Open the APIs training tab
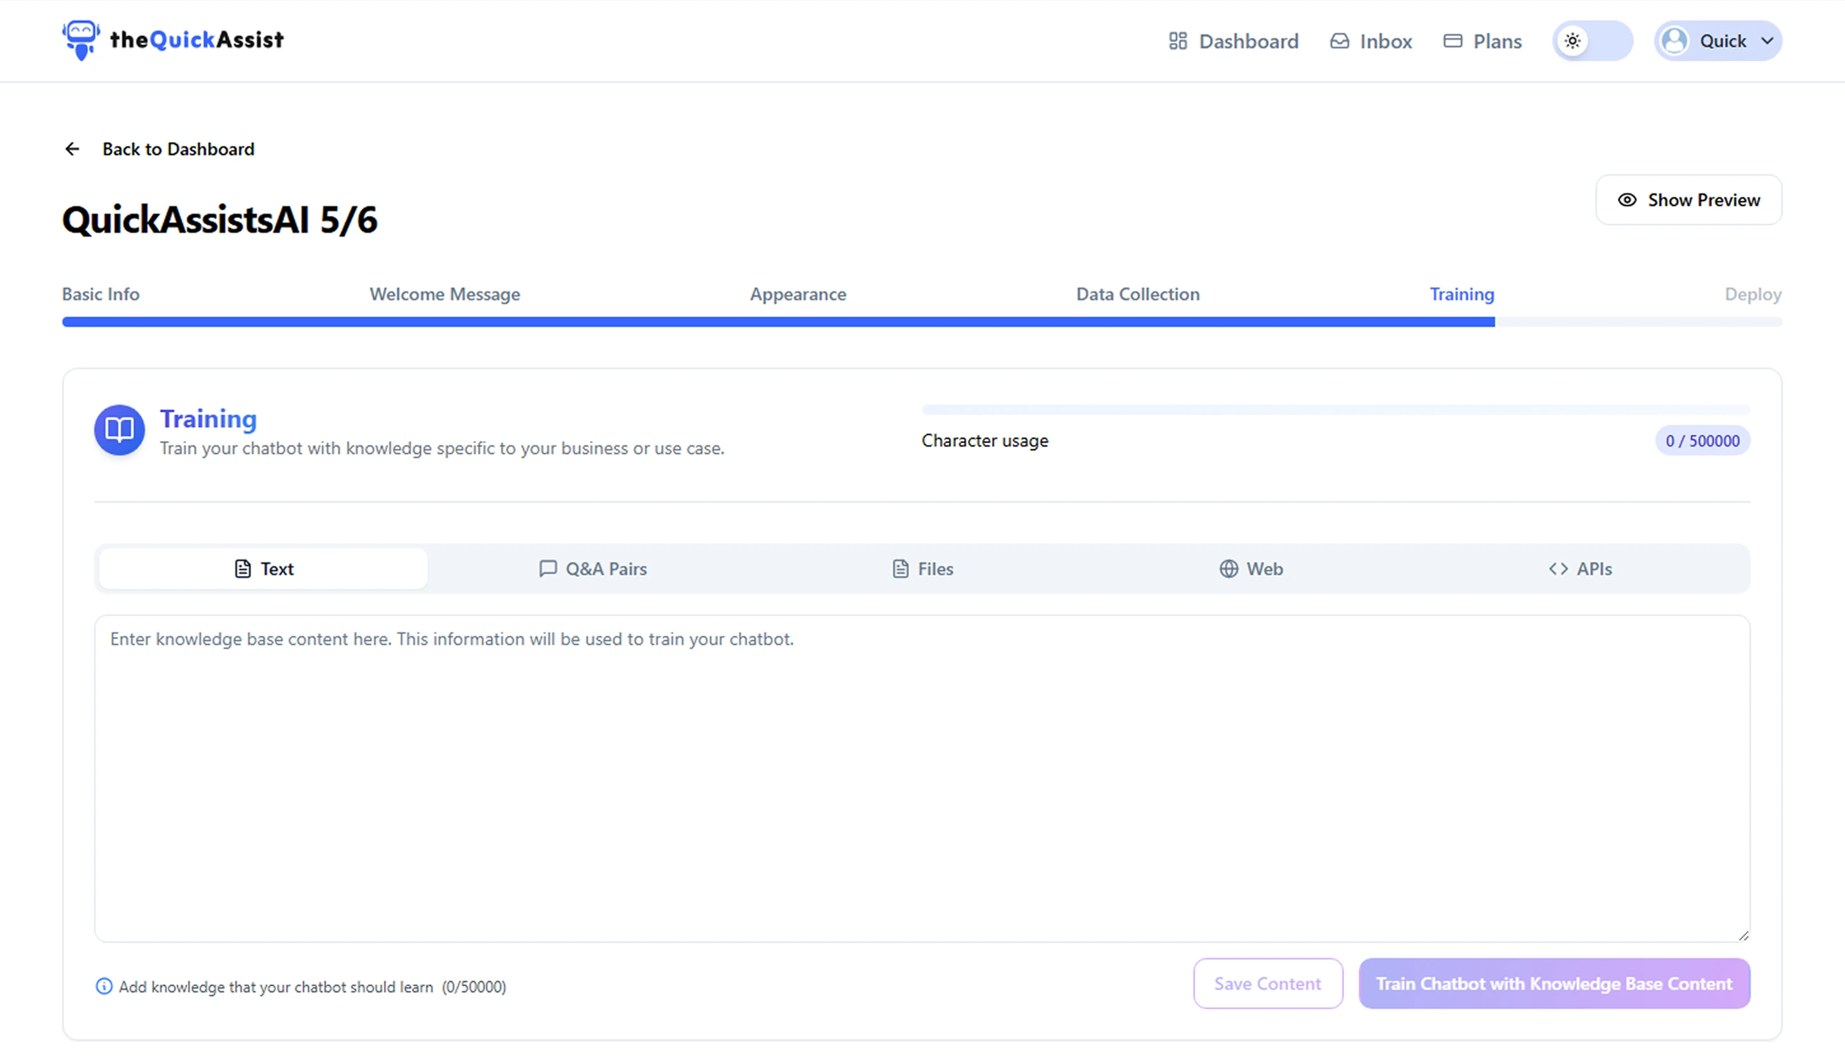Image resolution: width=1845 pixels, height=1056 pixels. coord(1580,569)
